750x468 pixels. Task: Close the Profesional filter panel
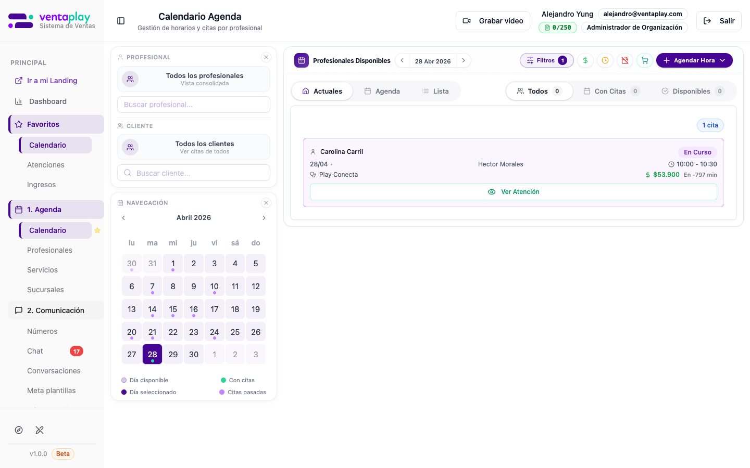click(266, 57)
